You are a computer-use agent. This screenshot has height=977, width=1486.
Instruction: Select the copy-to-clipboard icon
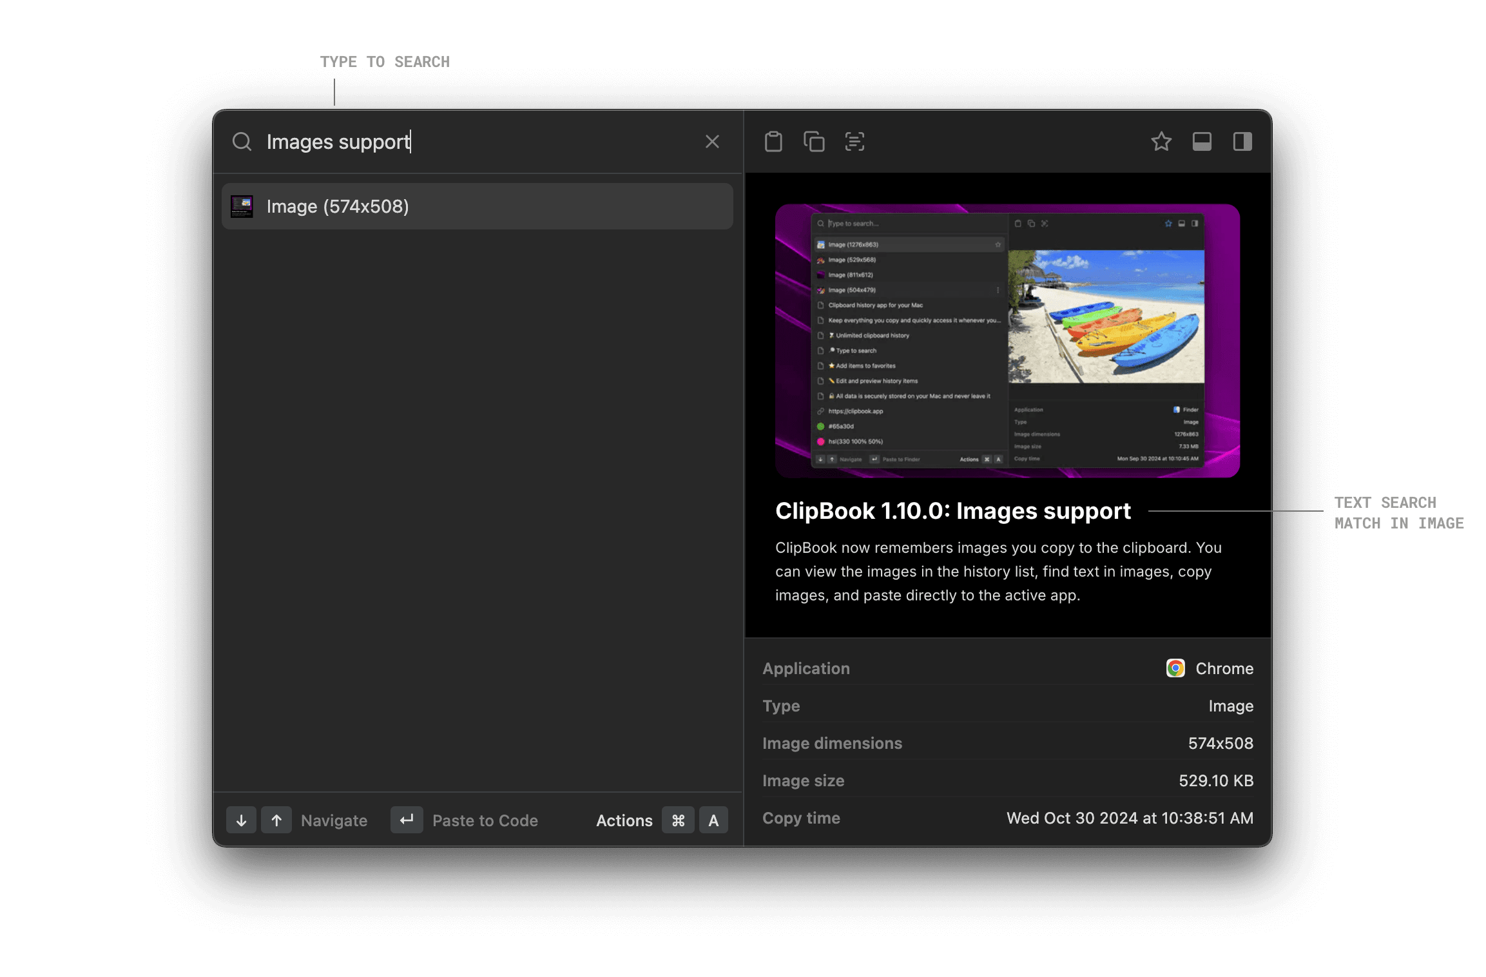[x=814, y=142]
